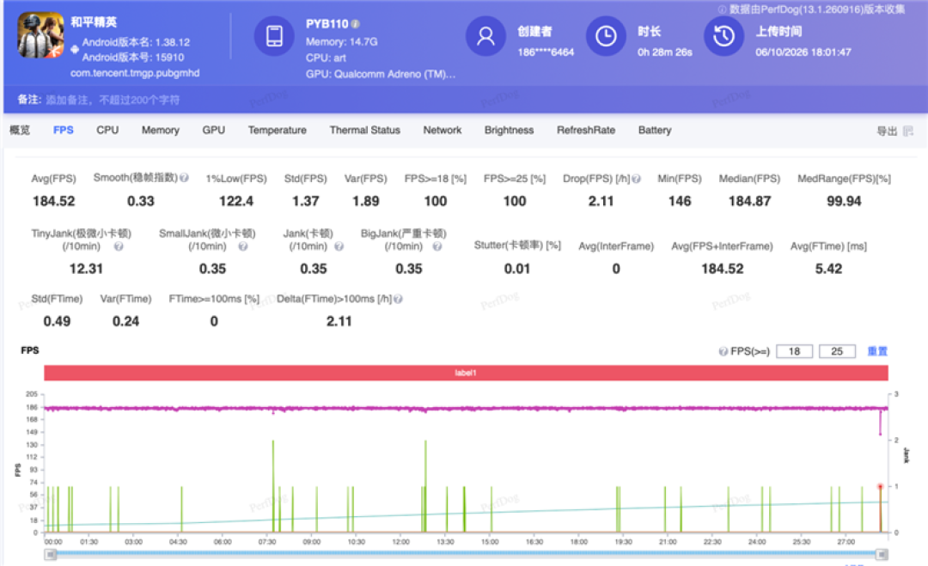
Task: Open help icon next to Smooth index
Action: click(184, 178)
